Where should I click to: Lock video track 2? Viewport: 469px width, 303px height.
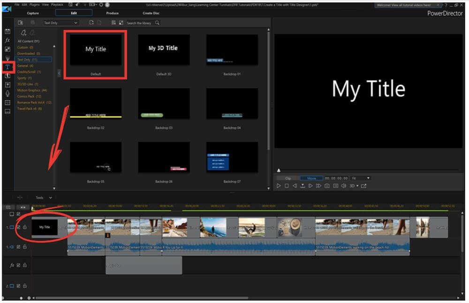click(25, 286)
